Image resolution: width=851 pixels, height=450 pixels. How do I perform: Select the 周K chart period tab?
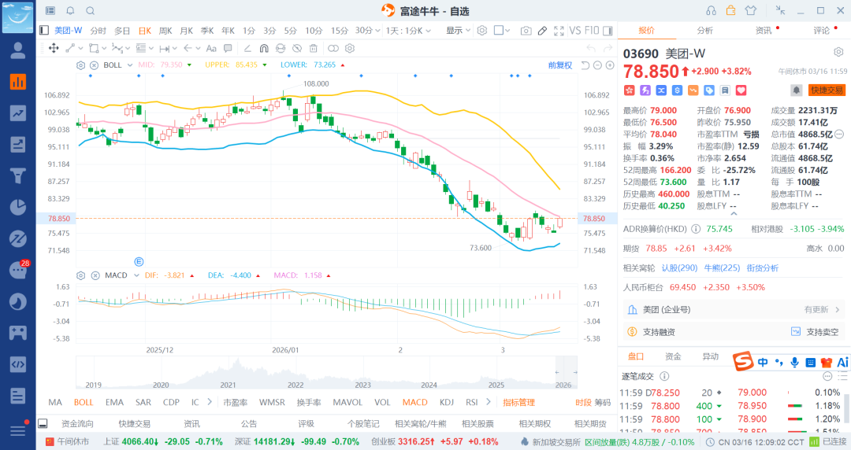click(165, 31)
